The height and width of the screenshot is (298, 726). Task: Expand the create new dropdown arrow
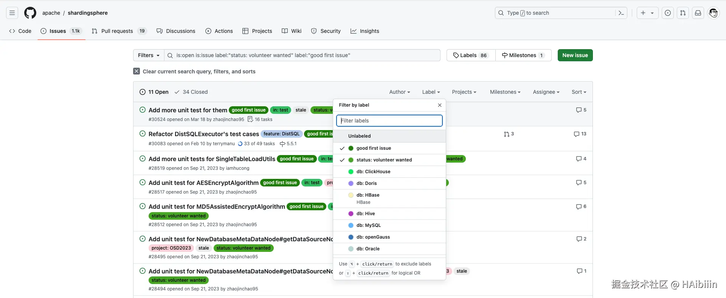[652, 13]
